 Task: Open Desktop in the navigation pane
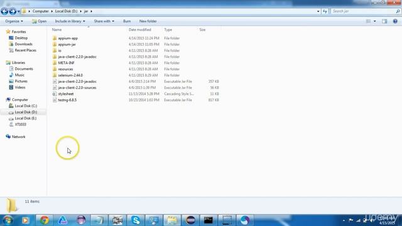click(x=21, y=38)
